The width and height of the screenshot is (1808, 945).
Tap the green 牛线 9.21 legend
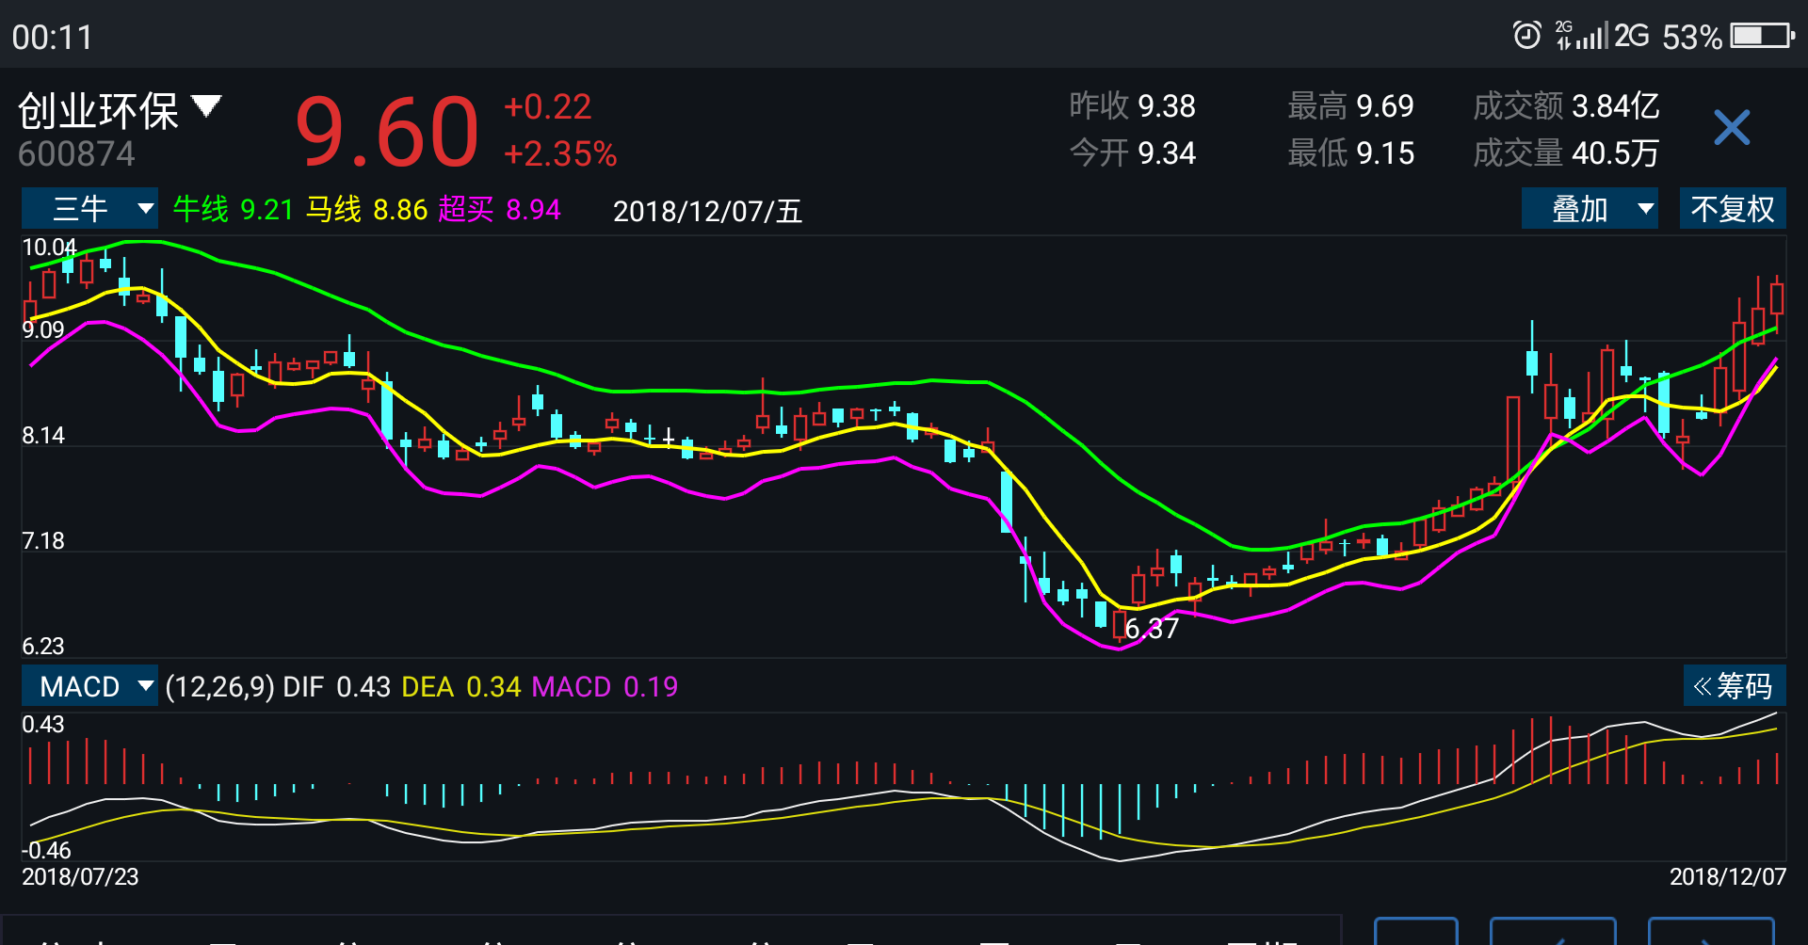[234, 209]
